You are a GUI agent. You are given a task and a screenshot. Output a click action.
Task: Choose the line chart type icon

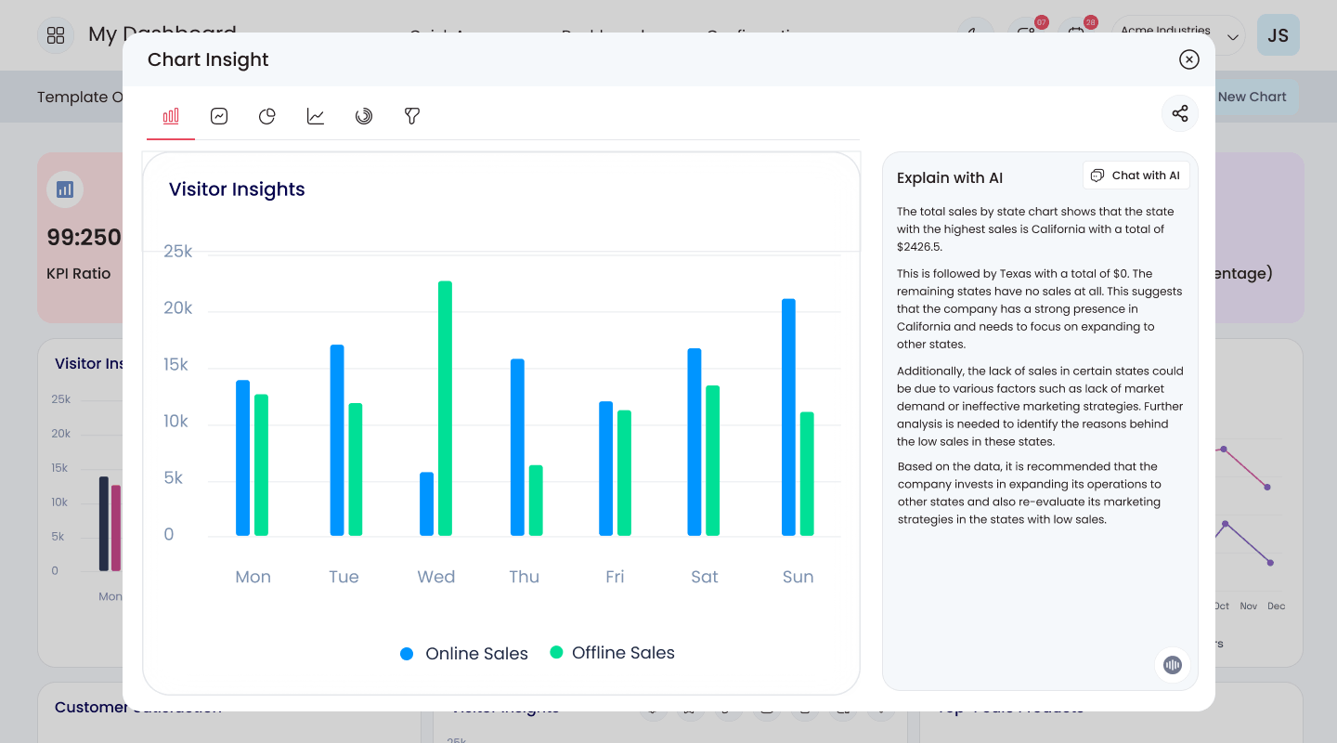(316, 116)
